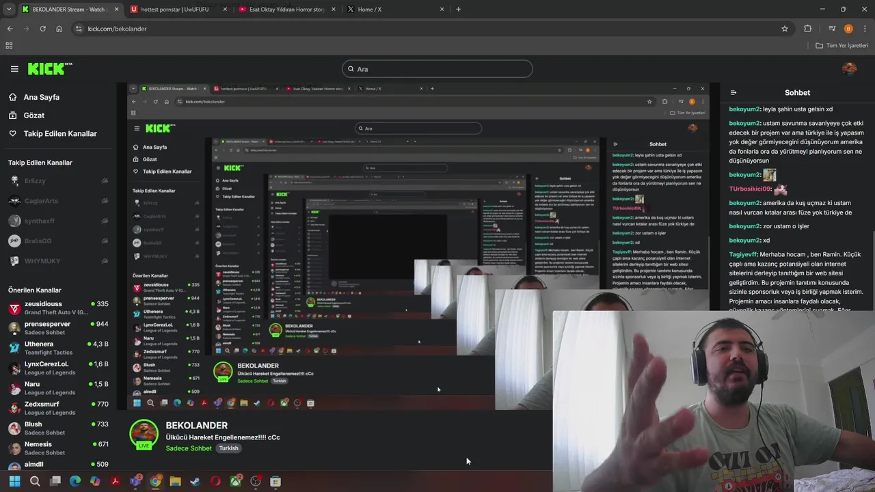Open Windows taskbar search

(35, 481)
